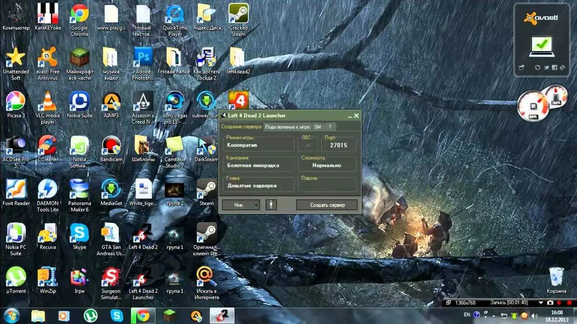Launch µTorrent from the desktop

[x=16, y=280]
